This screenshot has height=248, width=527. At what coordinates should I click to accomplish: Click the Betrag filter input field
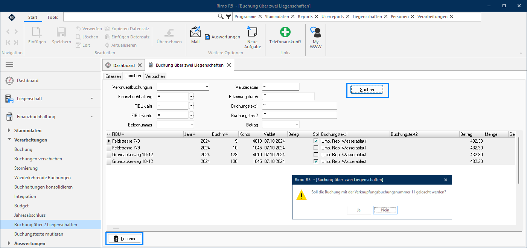pyautogui.click(x=281, y=124)
